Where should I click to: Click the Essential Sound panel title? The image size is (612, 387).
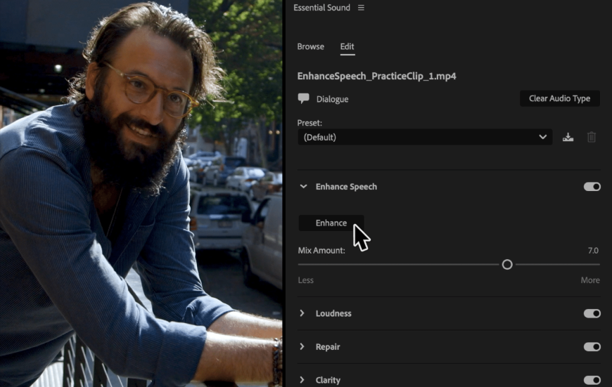pyautogui.click(x=321, y=8)
